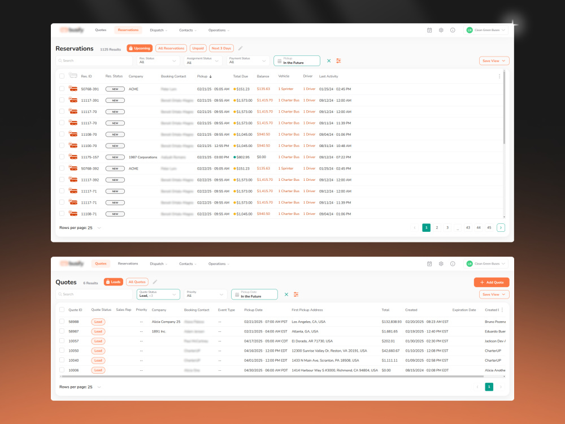This screenshot has height=424, width=565.
Task: Clear Quotes filters with the X icon
Action: [x=286, y=295]
